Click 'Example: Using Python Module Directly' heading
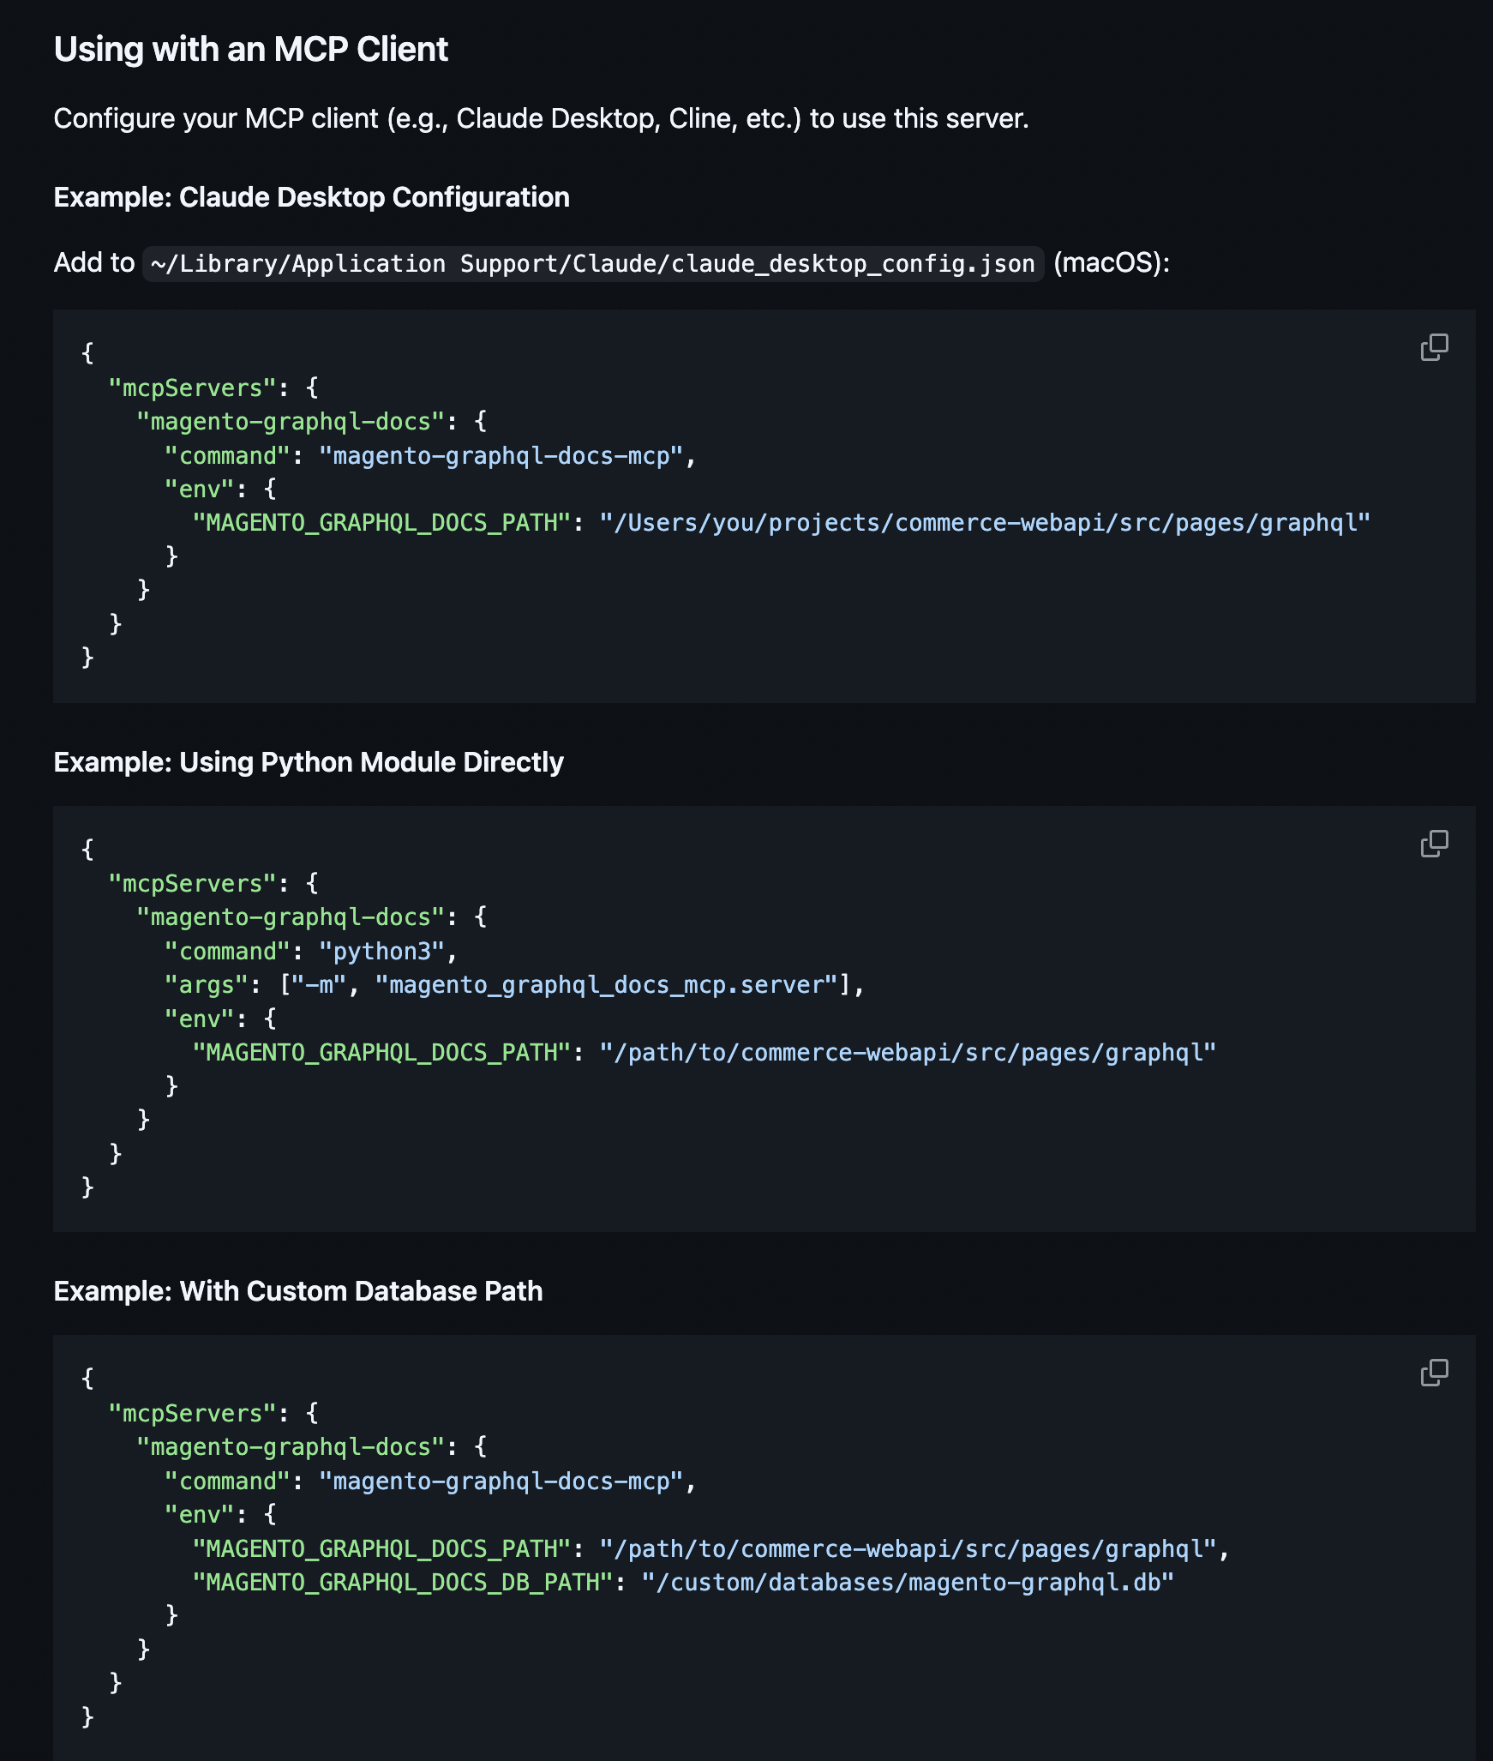The height and width of the screenshot is (1761, 1493). [x=309, y=762]
